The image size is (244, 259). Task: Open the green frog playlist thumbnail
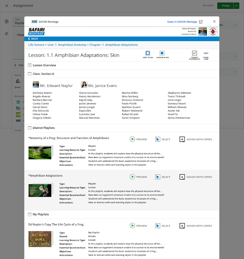(x=41, y=152)
